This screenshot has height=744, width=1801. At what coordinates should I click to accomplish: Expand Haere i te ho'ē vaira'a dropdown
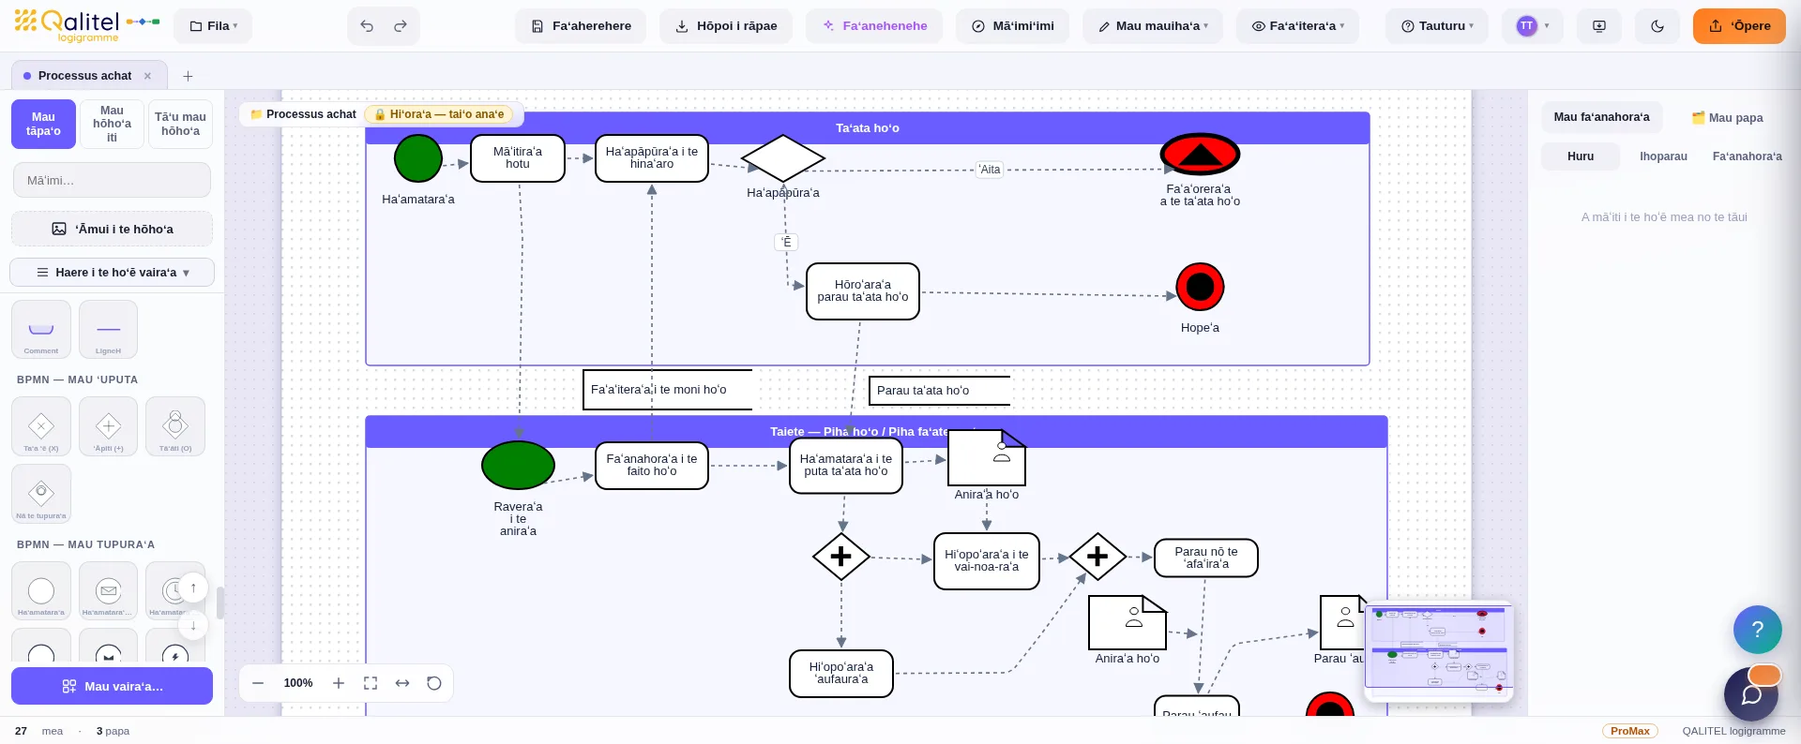[x=112, y=273]
